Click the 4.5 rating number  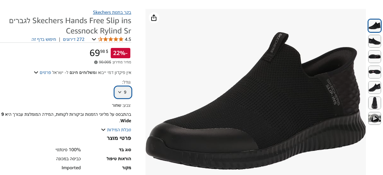point(128,40)
